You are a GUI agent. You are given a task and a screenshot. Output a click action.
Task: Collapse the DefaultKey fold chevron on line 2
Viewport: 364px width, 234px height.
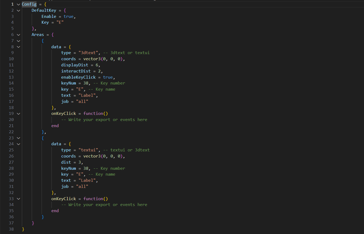18,10
